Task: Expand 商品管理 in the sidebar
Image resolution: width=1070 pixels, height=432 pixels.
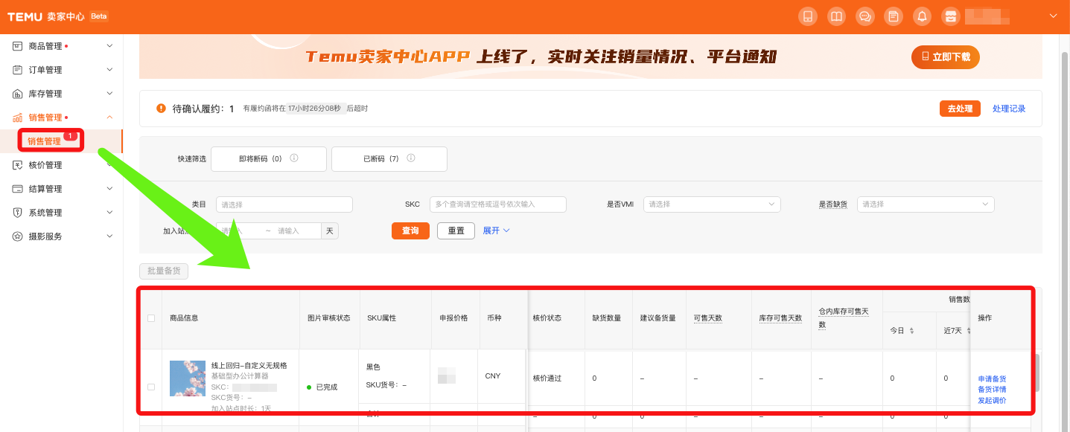Action: (63, 46)
